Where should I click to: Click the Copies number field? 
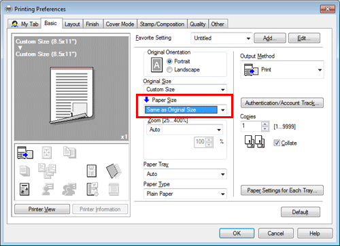tap(251, 126)
